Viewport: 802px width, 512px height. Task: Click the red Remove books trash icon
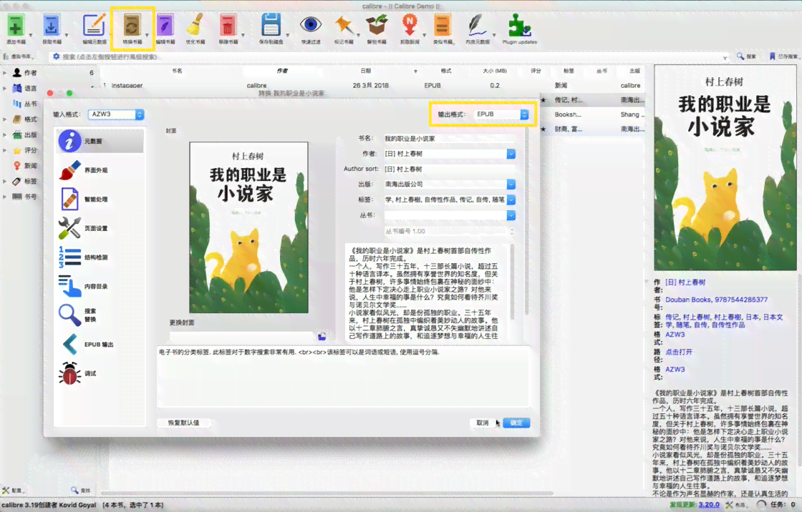(228, 26)
